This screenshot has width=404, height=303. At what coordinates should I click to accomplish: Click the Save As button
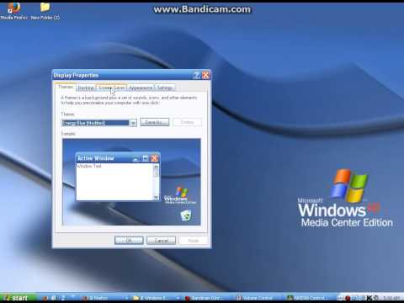click(155, 122)
